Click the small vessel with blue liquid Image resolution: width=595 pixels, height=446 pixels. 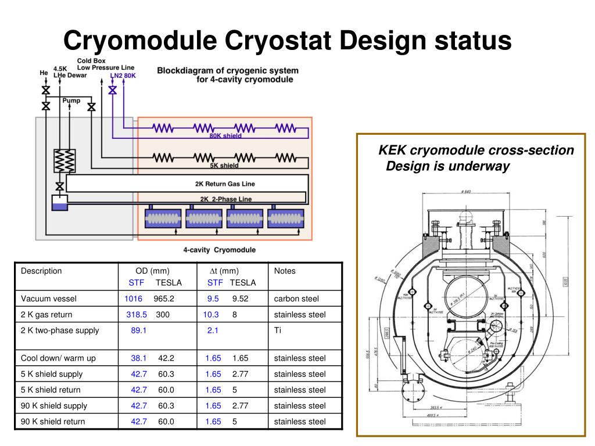(60, 203)
